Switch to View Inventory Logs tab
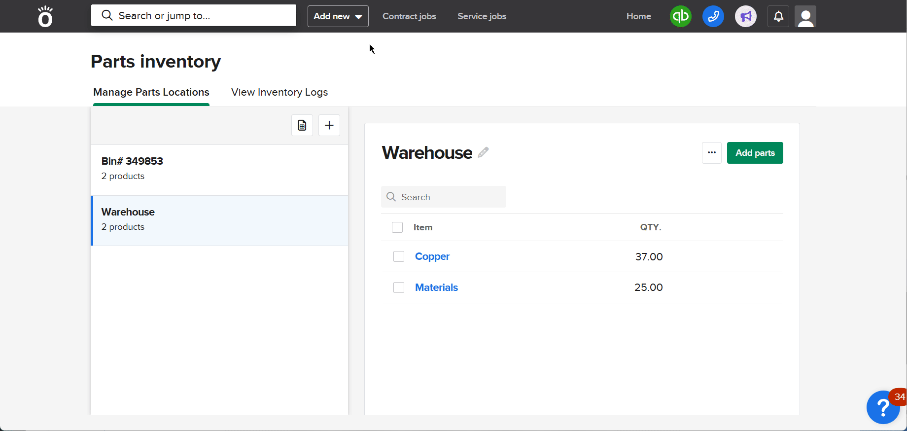Image resolution: width=907 pixels, height=431 pixels. click(x=279, y=92)
